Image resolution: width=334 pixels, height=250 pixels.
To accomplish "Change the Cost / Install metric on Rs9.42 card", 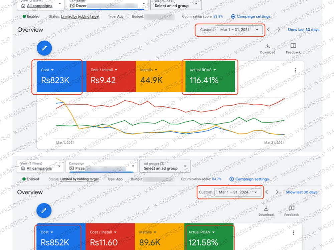I will (x=104, y=70).
